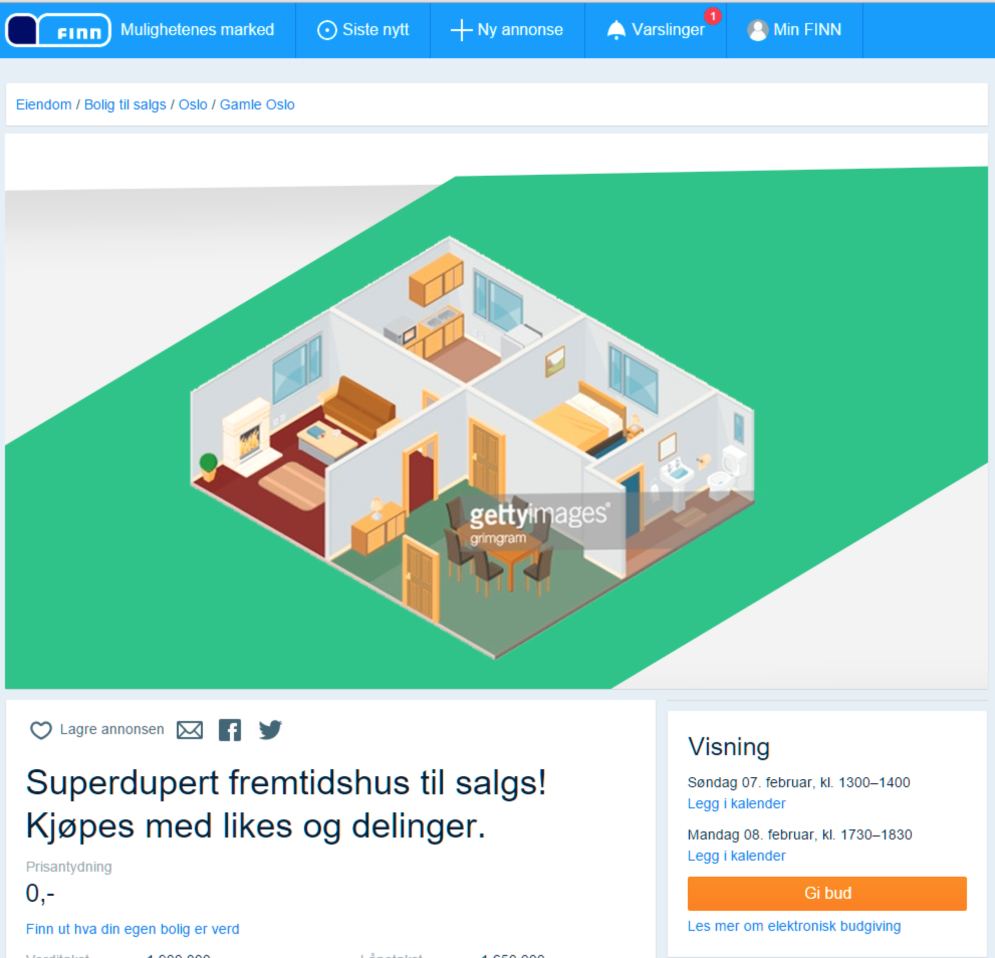Open Mulighetenes marked home link
Viewport: 995px width, 958px height.
click(197, 30)
